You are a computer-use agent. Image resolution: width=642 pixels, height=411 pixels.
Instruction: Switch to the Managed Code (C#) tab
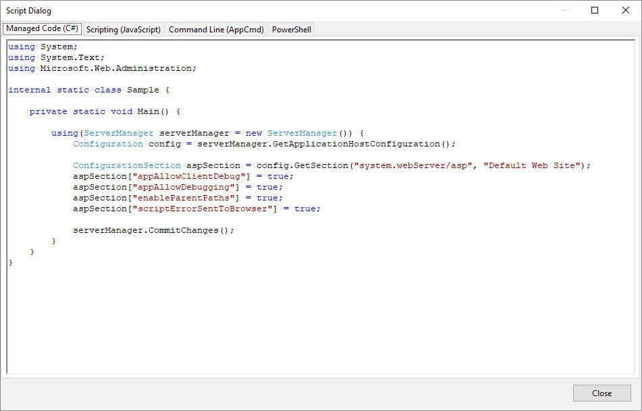tap(42, 28)
